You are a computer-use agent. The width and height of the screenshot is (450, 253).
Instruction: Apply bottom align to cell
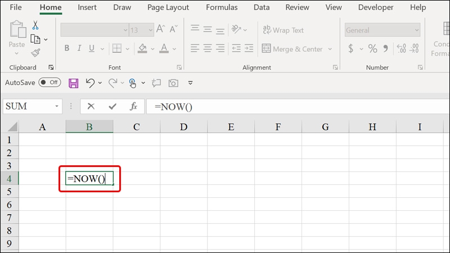click(220, 30)
